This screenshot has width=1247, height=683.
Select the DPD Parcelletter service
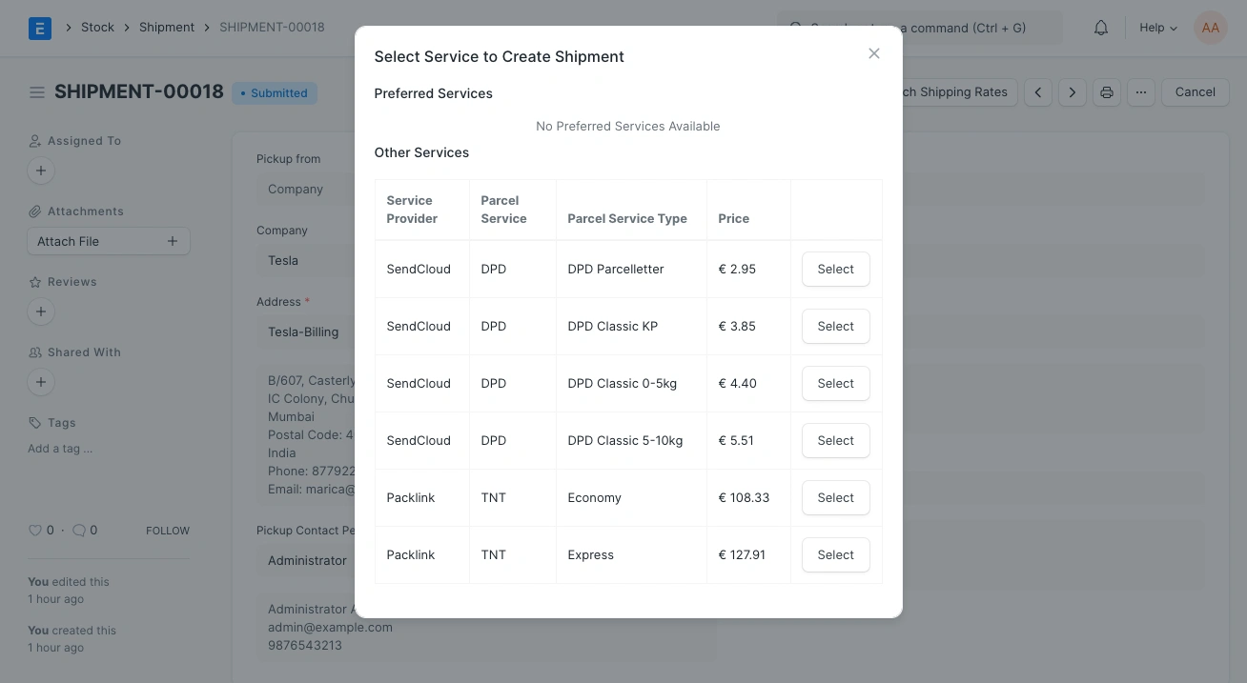(835, 269)
